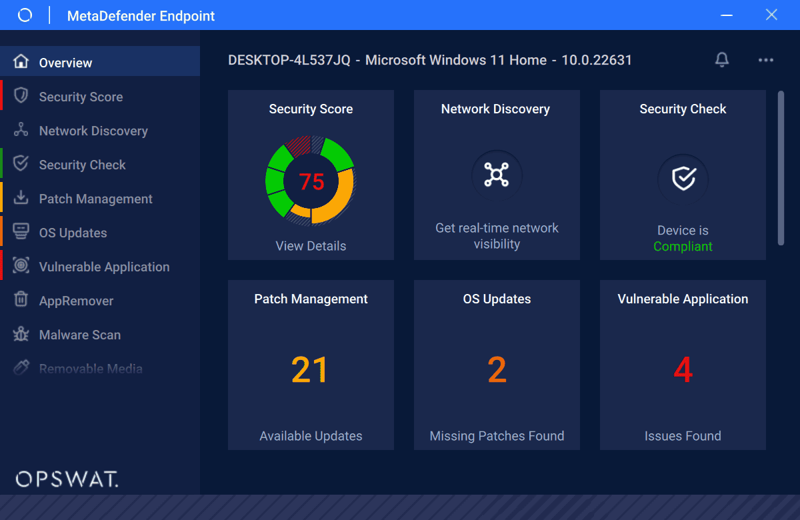
Task: Click the MetaDefender Endpoint window title
Action: 141,15
